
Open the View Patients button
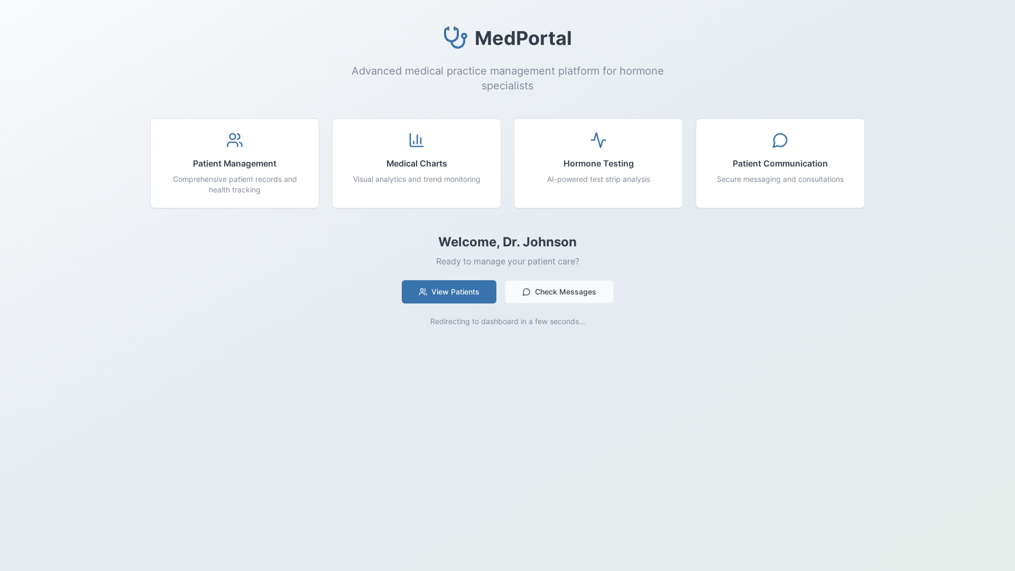click(449, 292)
